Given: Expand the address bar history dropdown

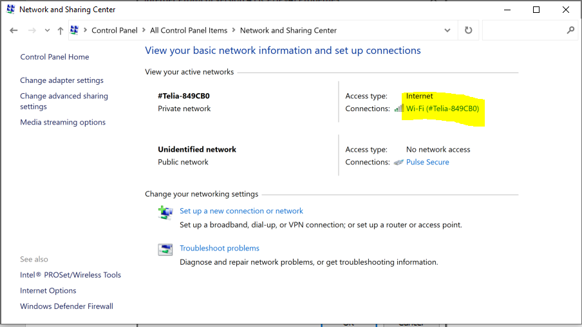Looking at the screenshot, I should (447, 30).
